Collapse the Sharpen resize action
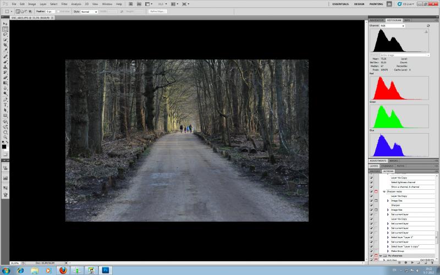 (384, 191)
